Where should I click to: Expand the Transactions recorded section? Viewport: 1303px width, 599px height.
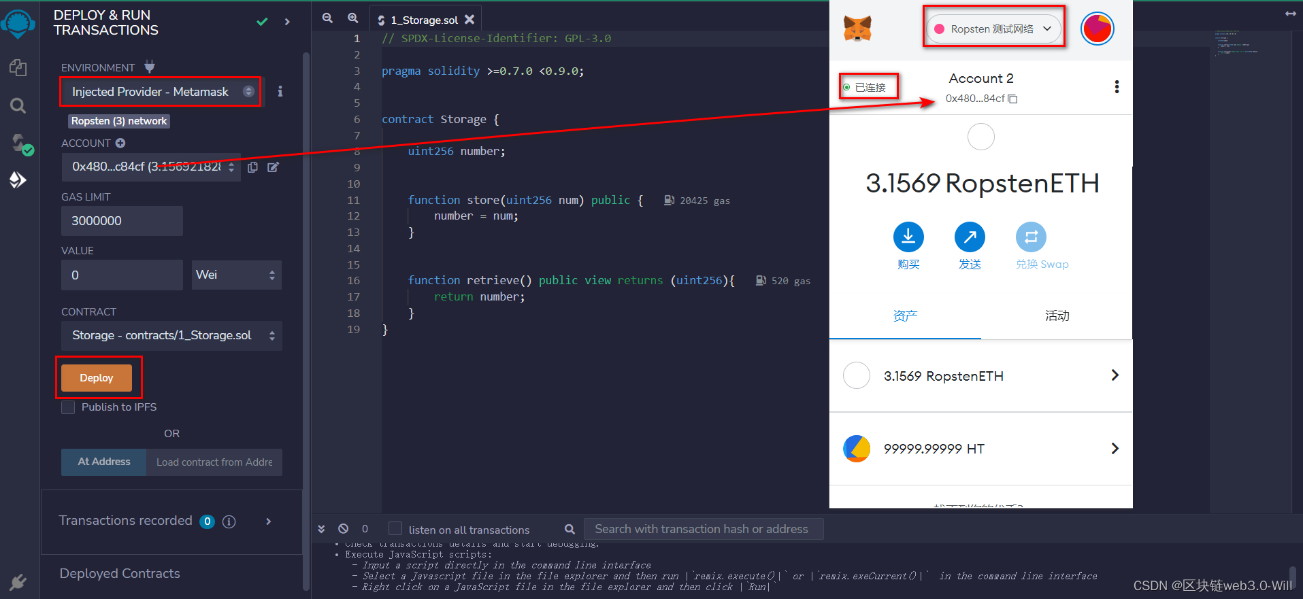click(x=269, y=521)
